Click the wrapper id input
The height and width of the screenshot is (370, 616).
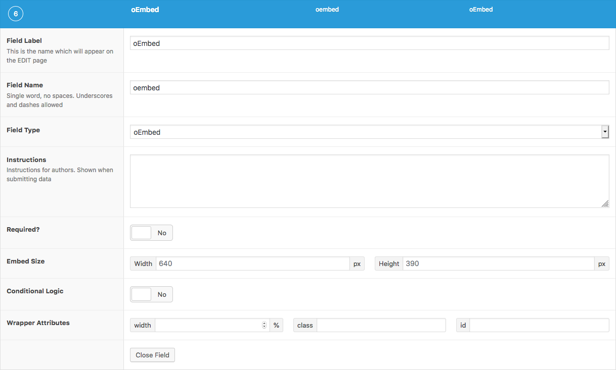[539, 326]
